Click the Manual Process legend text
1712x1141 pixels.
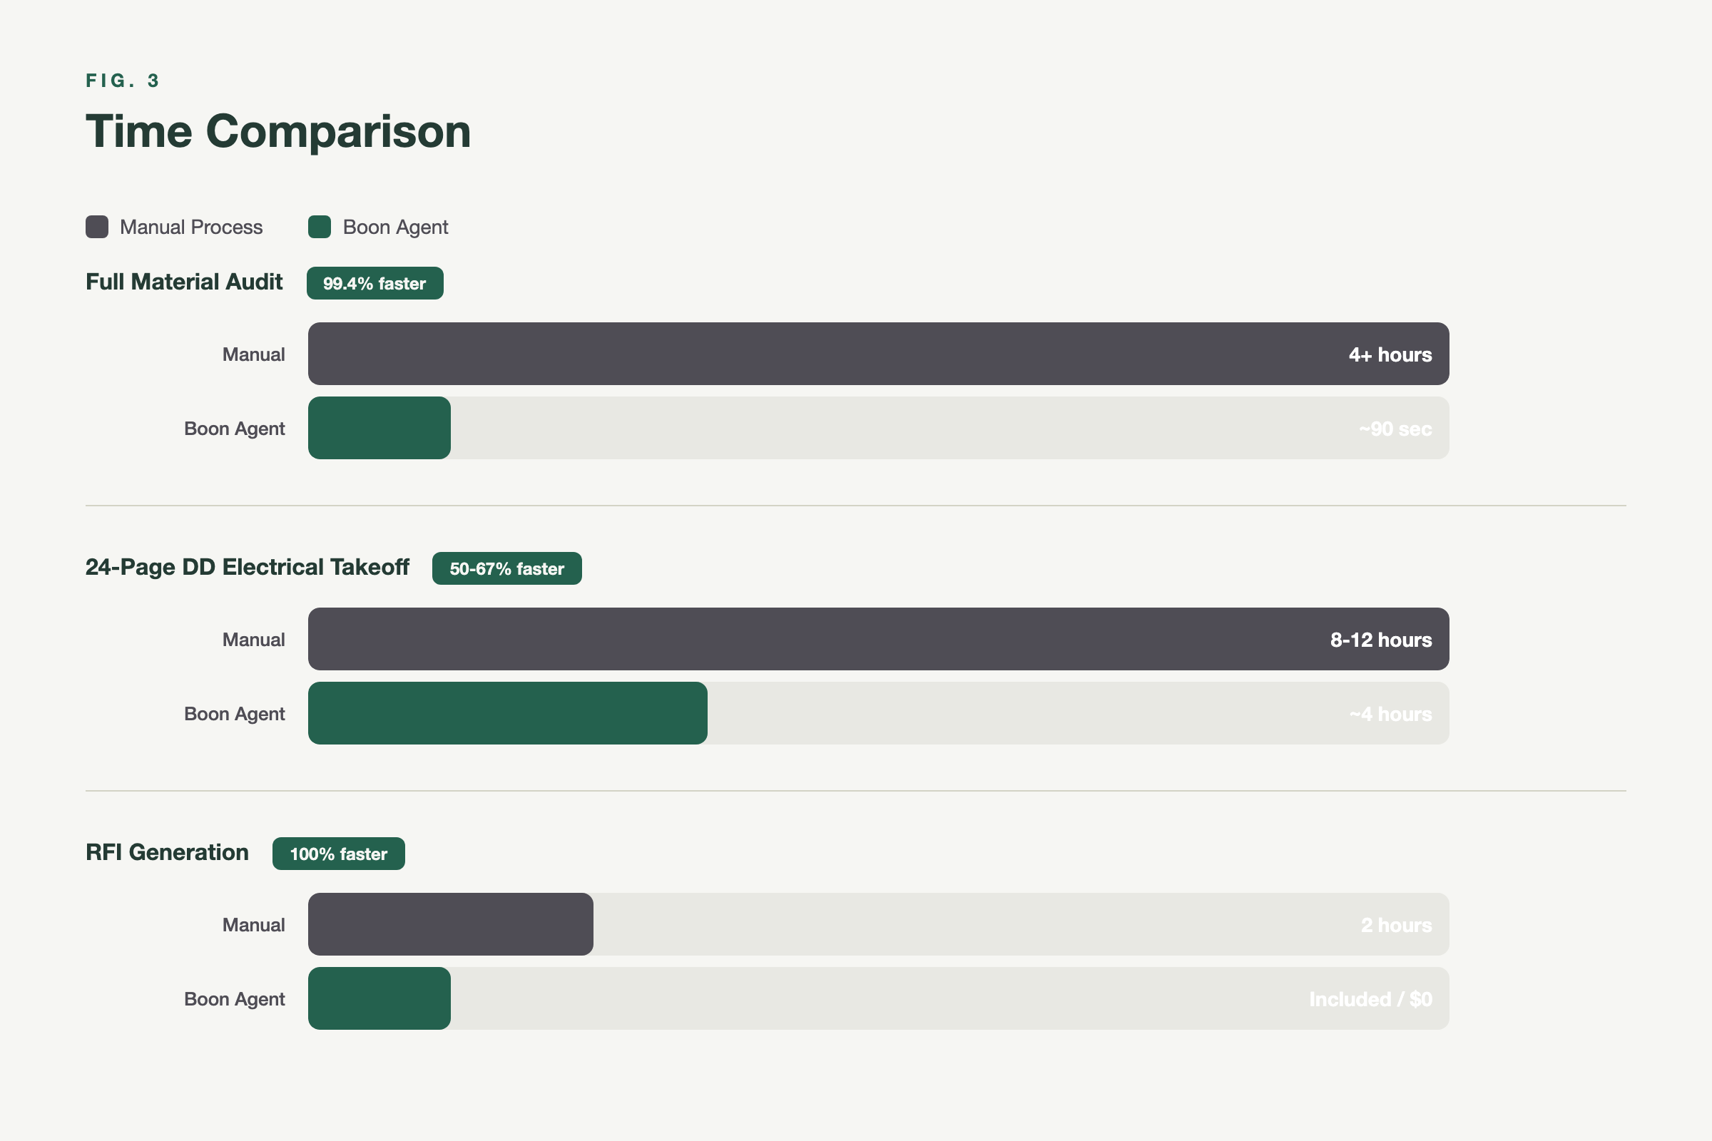coord(191,227)
